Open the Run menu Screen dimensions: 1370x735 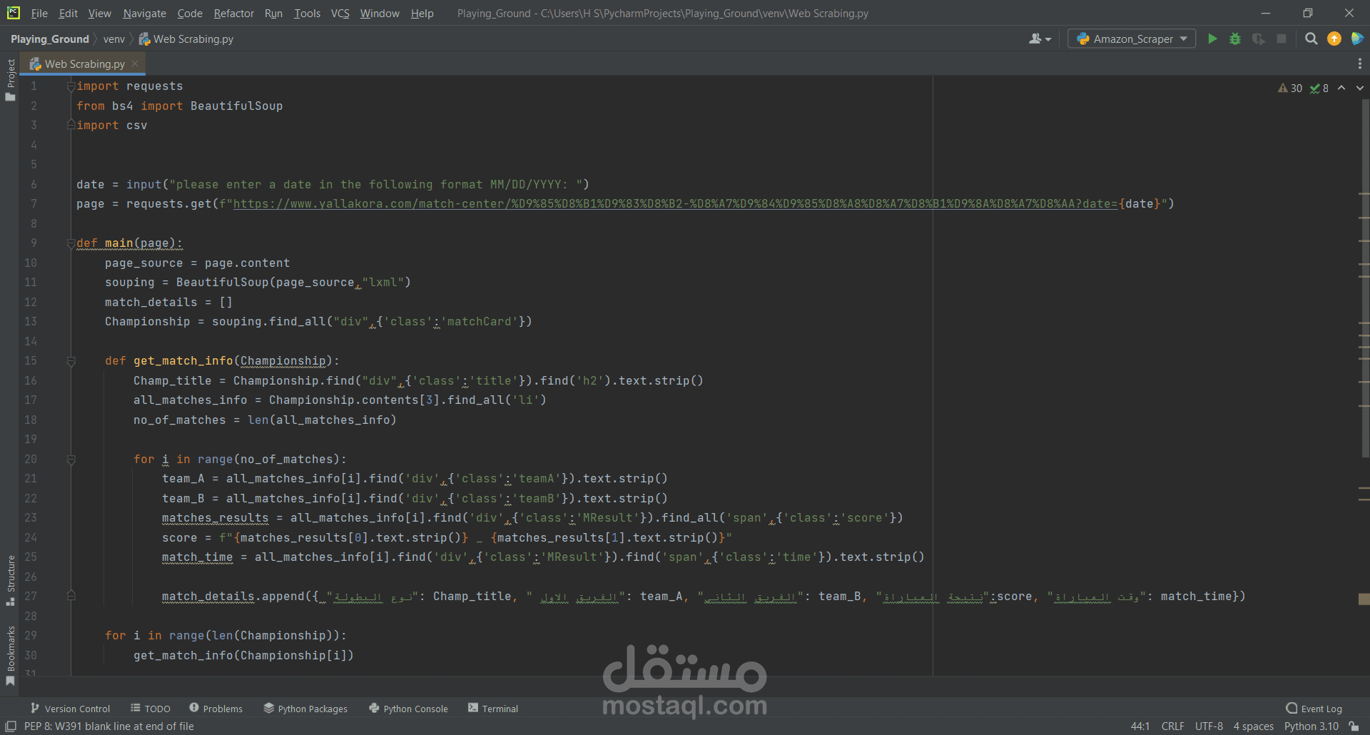(x=273, y=13)
